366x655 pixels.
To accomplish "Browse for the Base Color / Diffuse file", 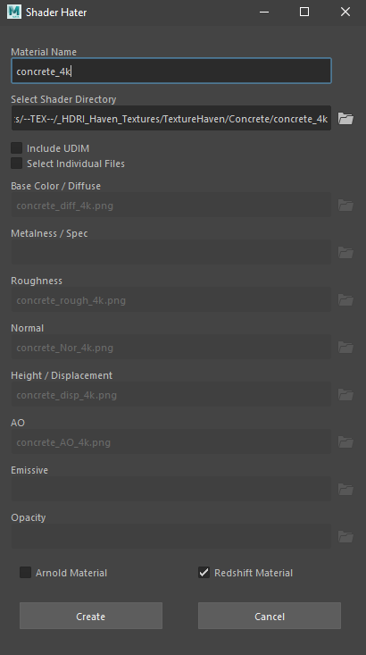I will pos(345,206).
